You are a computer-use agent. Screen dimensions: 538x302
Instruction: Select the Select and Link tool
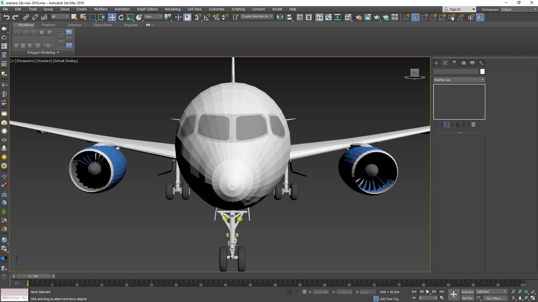coord(26,17)
